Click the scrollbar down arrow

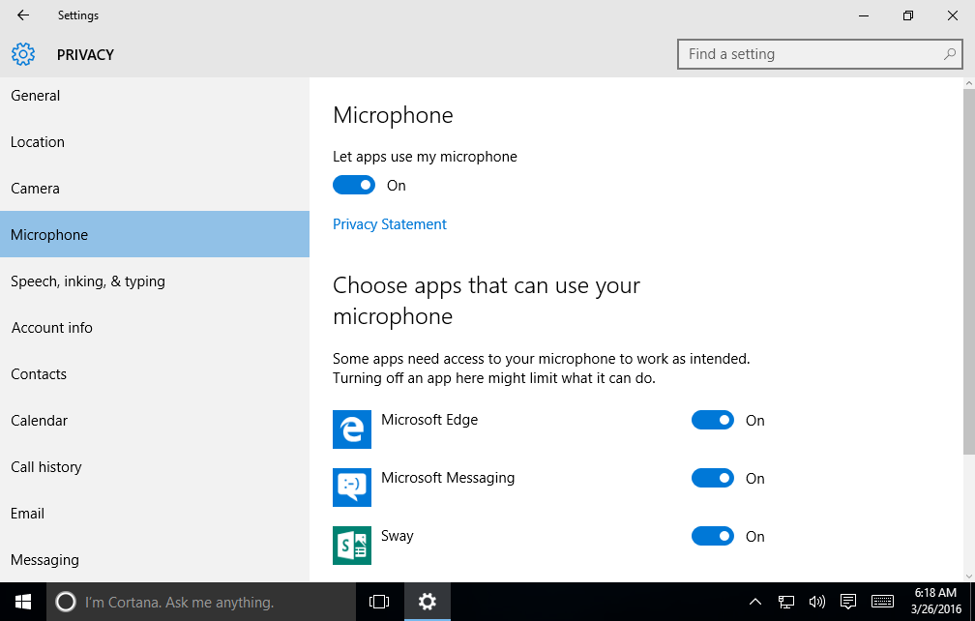pyautogui.click(x=969, y=577)
